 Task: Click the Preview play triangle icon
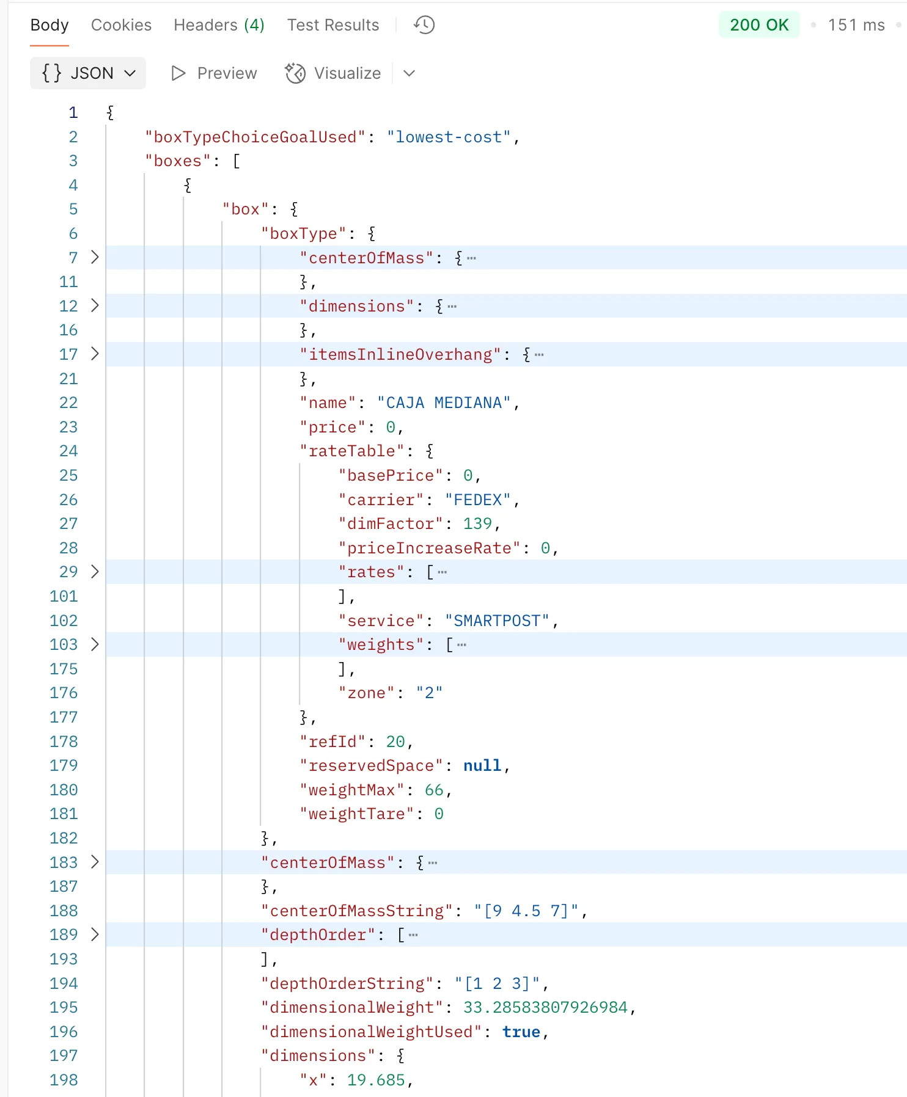(178, 73)
